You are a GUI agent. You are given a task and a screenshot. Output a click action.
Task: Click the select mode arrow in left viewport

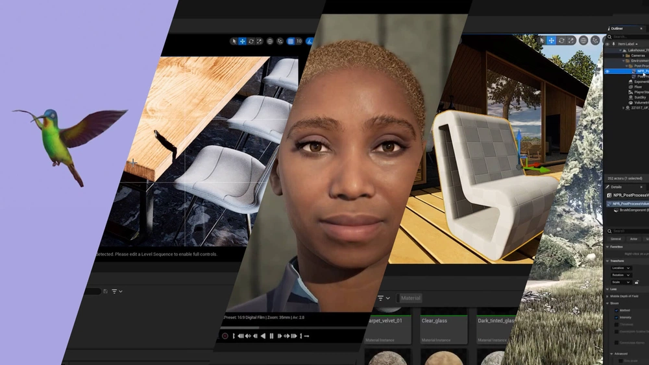(x=234, y=41)
